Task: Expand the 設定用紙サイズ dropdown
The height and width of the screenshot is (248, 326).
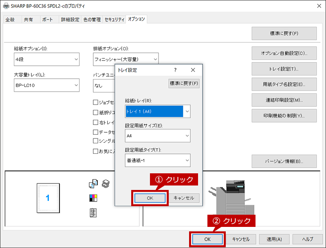Action: [x=158, y=136]
